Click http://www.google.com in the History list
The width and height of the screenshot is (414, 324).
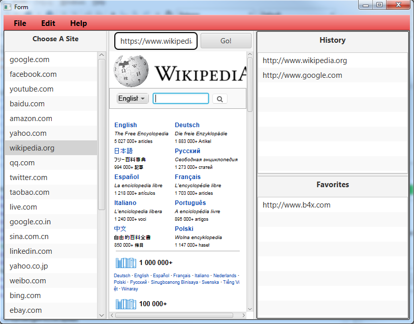tap(332, 75)
